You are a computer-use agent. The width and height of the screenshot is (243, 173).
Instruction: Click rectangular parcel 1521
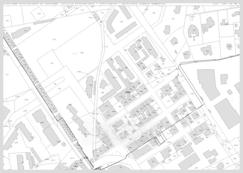pos(51,63)
